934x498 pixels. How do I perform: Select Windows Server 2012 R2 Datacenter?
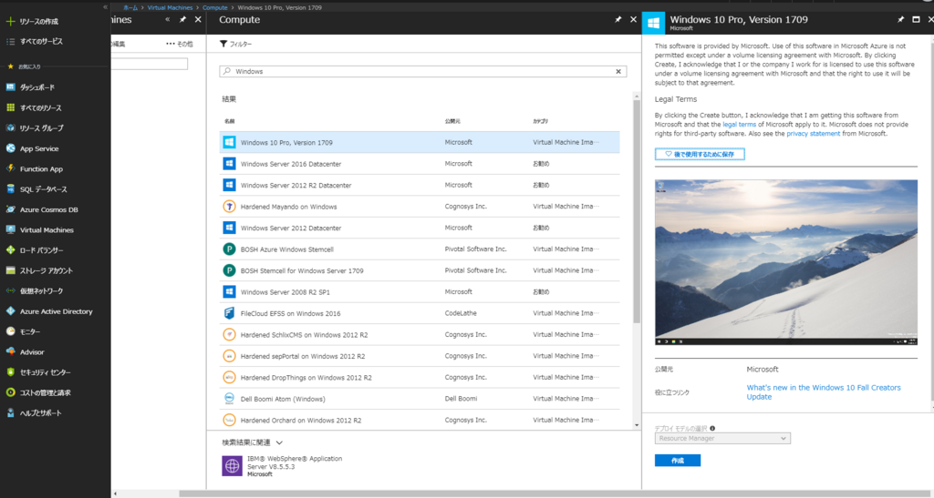(420, 186)
